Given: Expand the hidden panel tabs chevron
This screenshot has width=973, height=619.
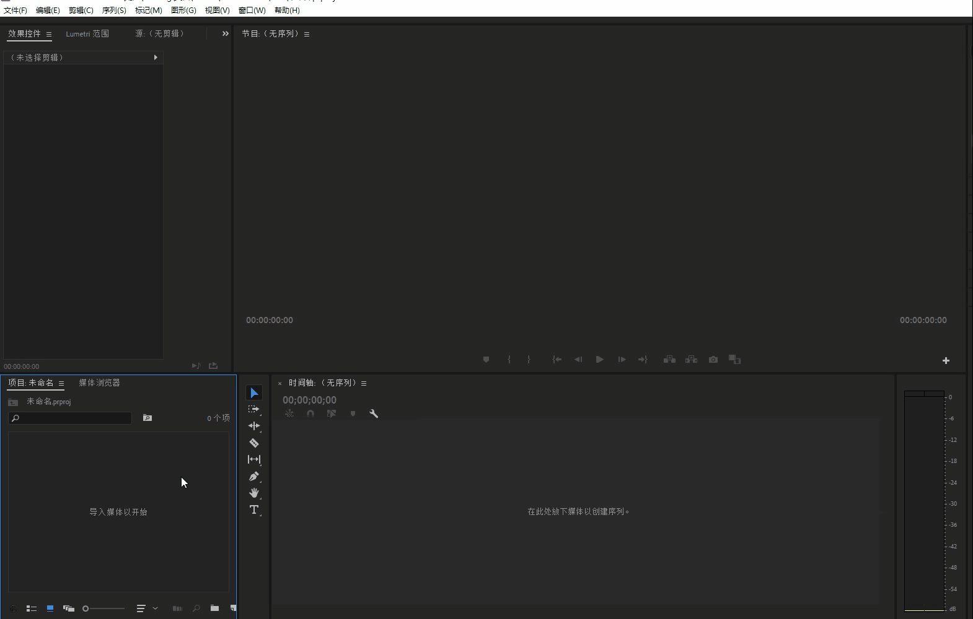Looking at the screenshot, I should point(225,33).
